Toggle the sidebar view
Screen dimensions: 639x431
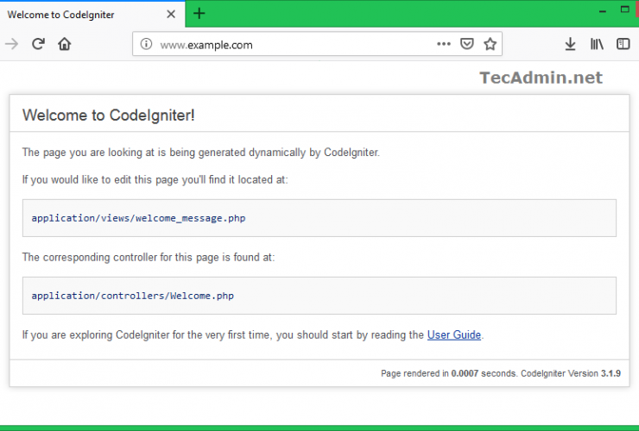pyautogui.click(x=623, y=44)
